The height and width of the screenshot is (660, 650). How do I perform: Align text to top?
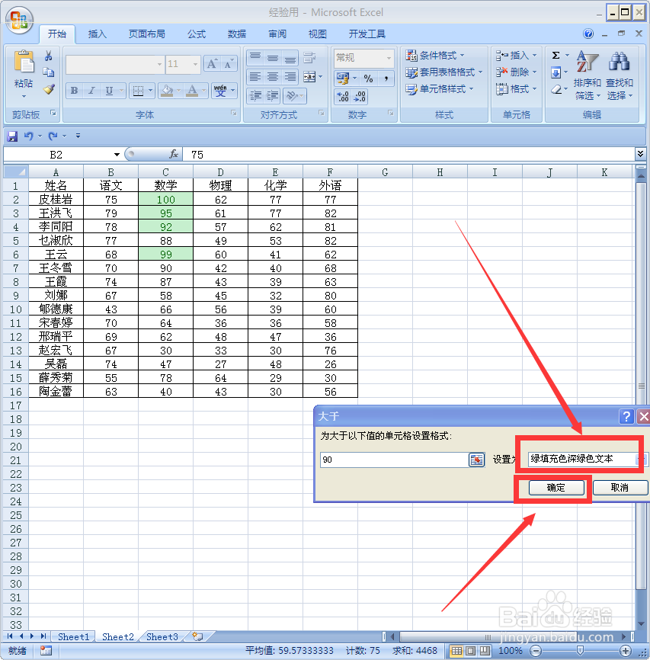255,57
